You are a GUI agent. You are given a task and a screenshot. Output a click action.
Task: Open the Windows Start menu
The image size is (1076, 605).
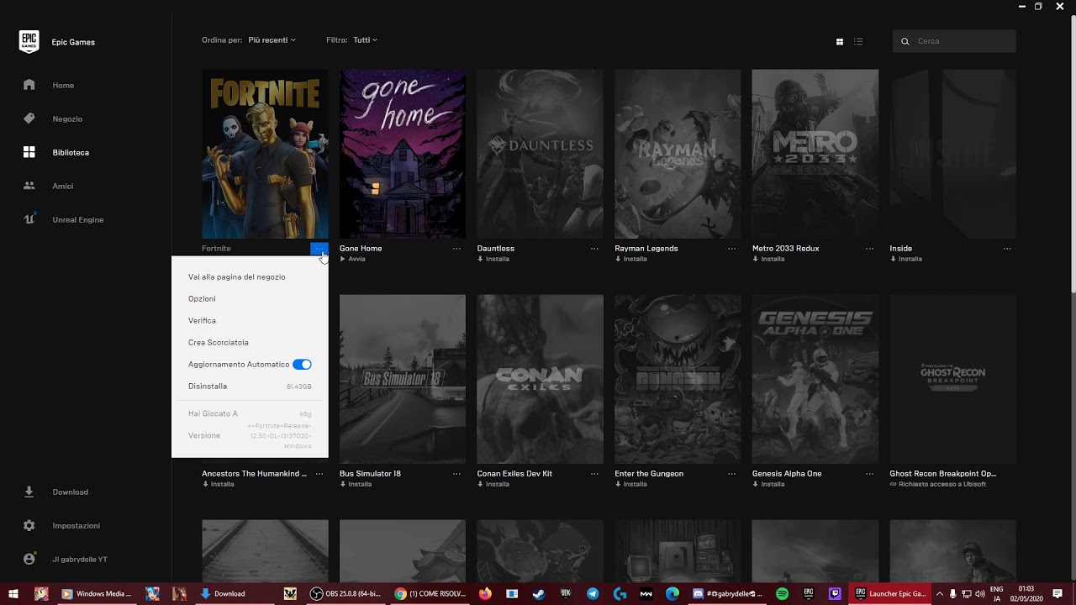coord(13,593)
